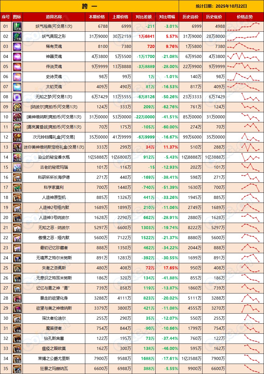
Task: Select the 科学家莫利 card icon
Action: (17, 188)
